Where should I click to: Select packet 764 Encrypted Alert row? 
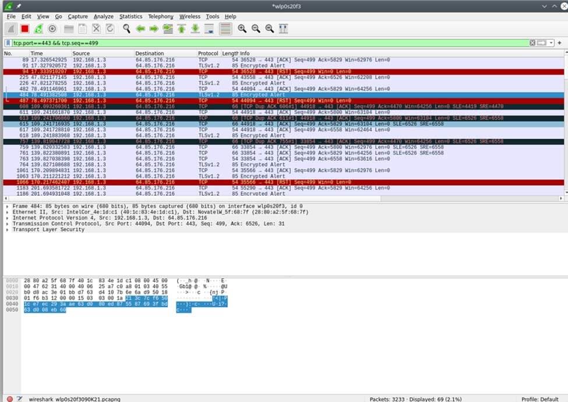coord(284,165)
